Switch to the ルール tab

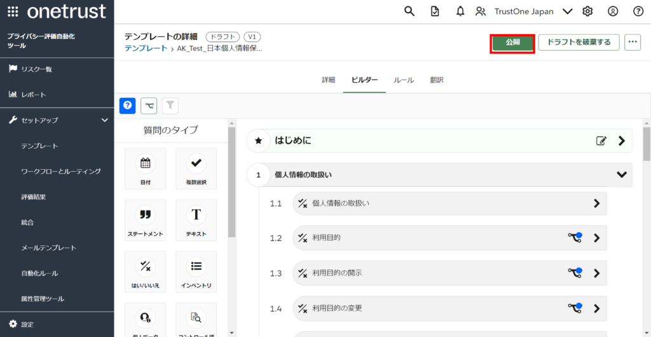pyautogui.click(x=404, y=80)
